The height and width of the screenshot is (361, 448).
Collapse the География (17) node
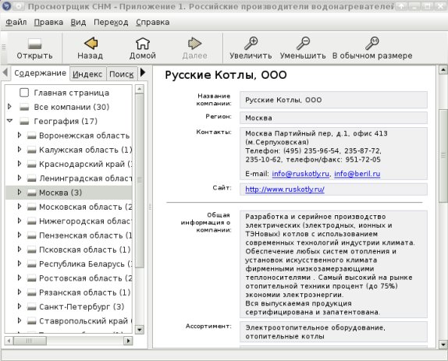click(9, 121)
